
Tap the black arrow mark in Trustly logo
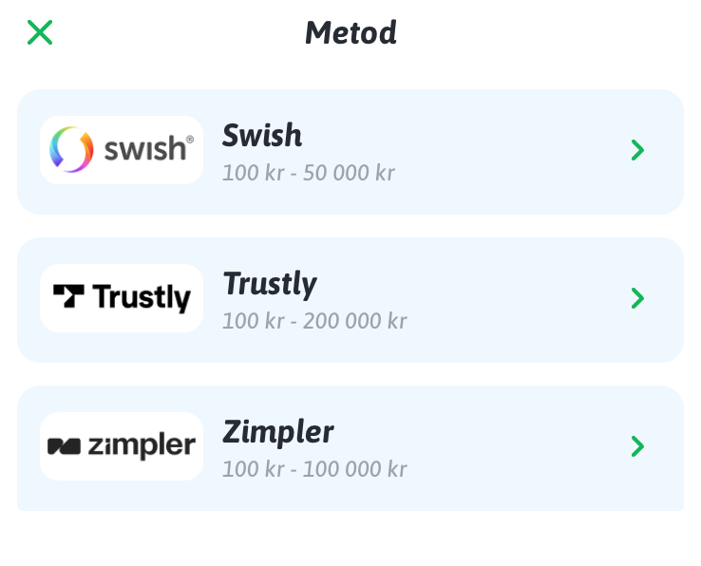pos(68,297)
